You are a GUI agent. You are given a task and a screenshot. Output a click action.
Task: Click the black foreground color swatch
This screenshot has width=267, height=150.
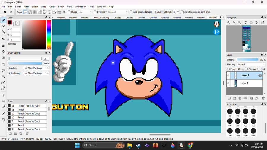[9, 22]
